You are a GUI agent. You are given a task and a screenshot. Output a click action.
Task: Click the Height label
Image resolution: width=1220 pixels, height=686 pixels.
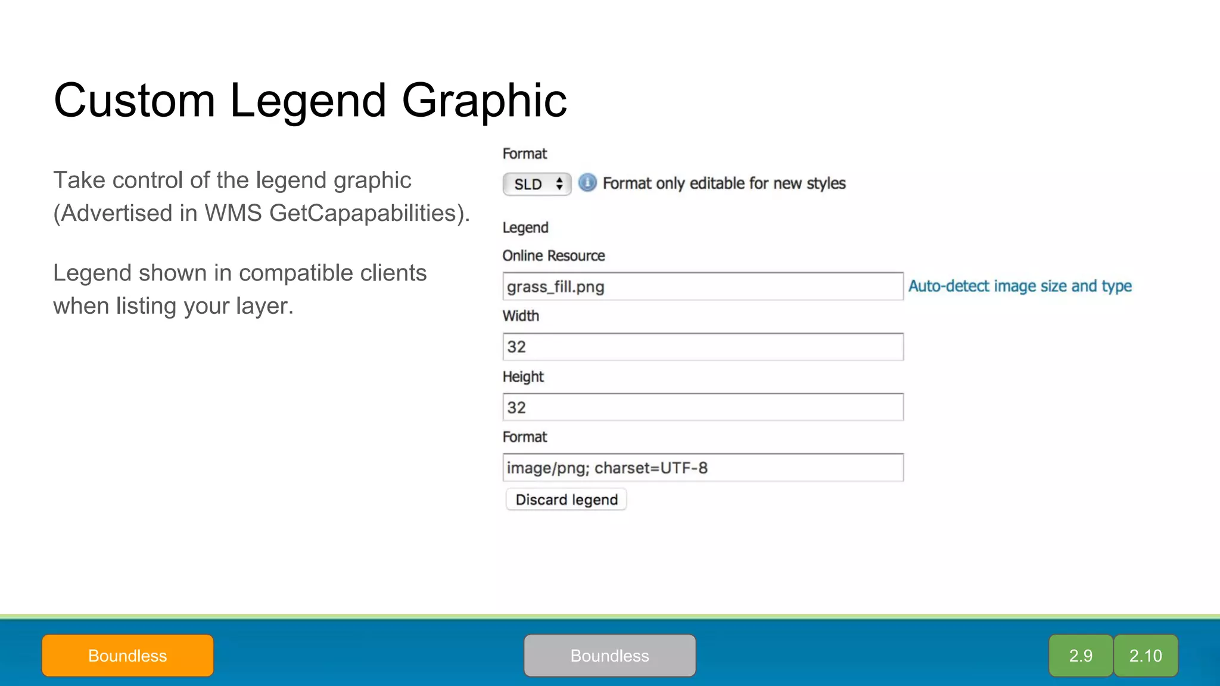(x=523, y=377)
